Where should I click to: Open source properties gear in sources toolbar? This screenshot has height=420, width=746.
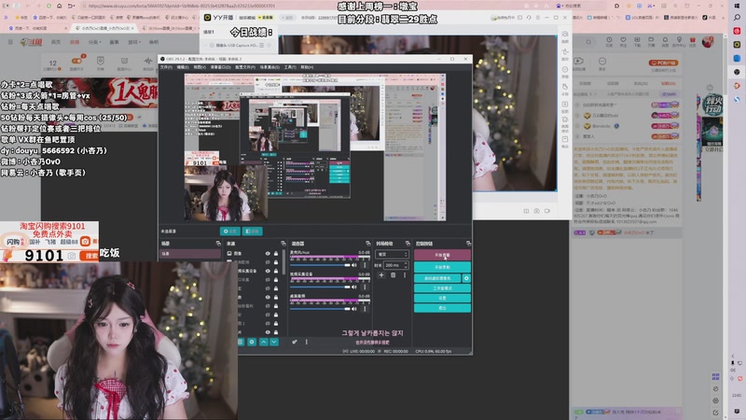point(252,342)
